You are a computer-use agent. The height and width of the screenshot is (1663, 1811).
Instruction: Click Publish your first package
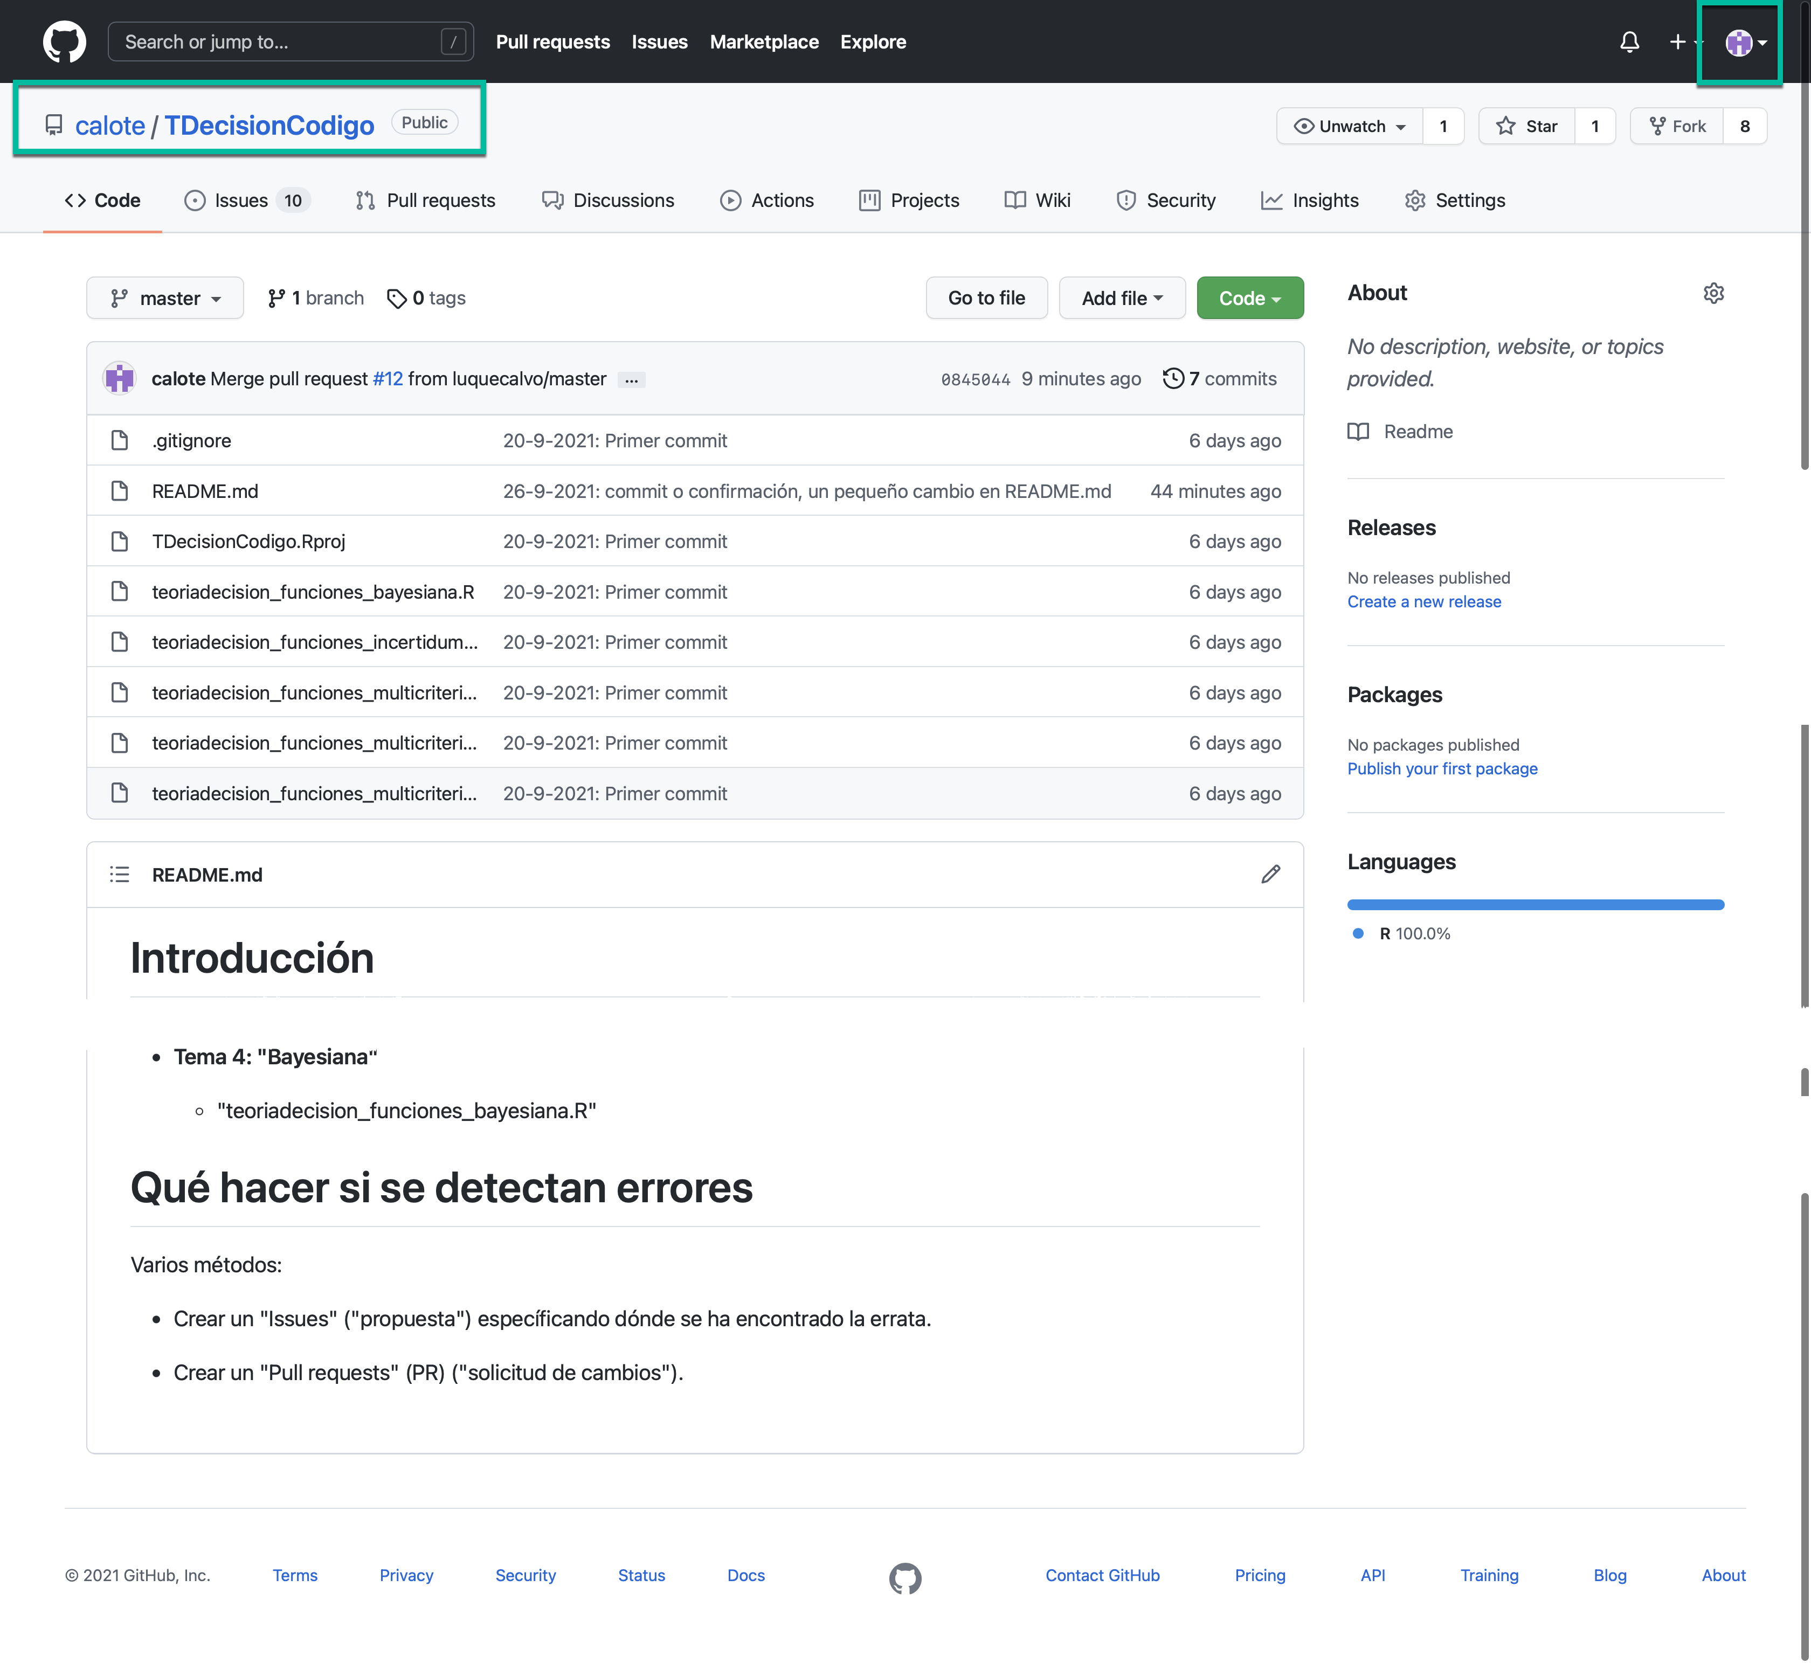click(x=1442, y=768)
